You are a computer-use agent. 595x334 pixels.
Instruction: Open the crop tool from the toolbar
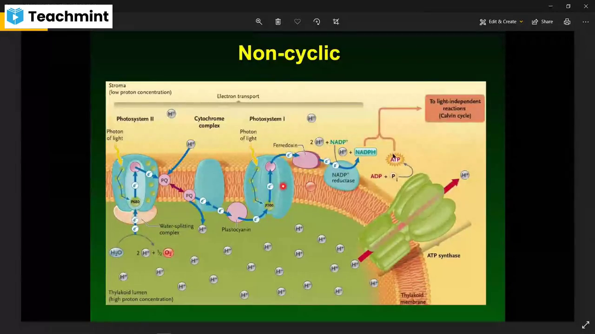pyautogui.click(x=336, y=21)
